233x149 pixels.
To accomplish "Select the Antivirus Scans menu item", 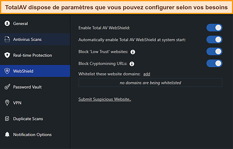I will point(27,39).
